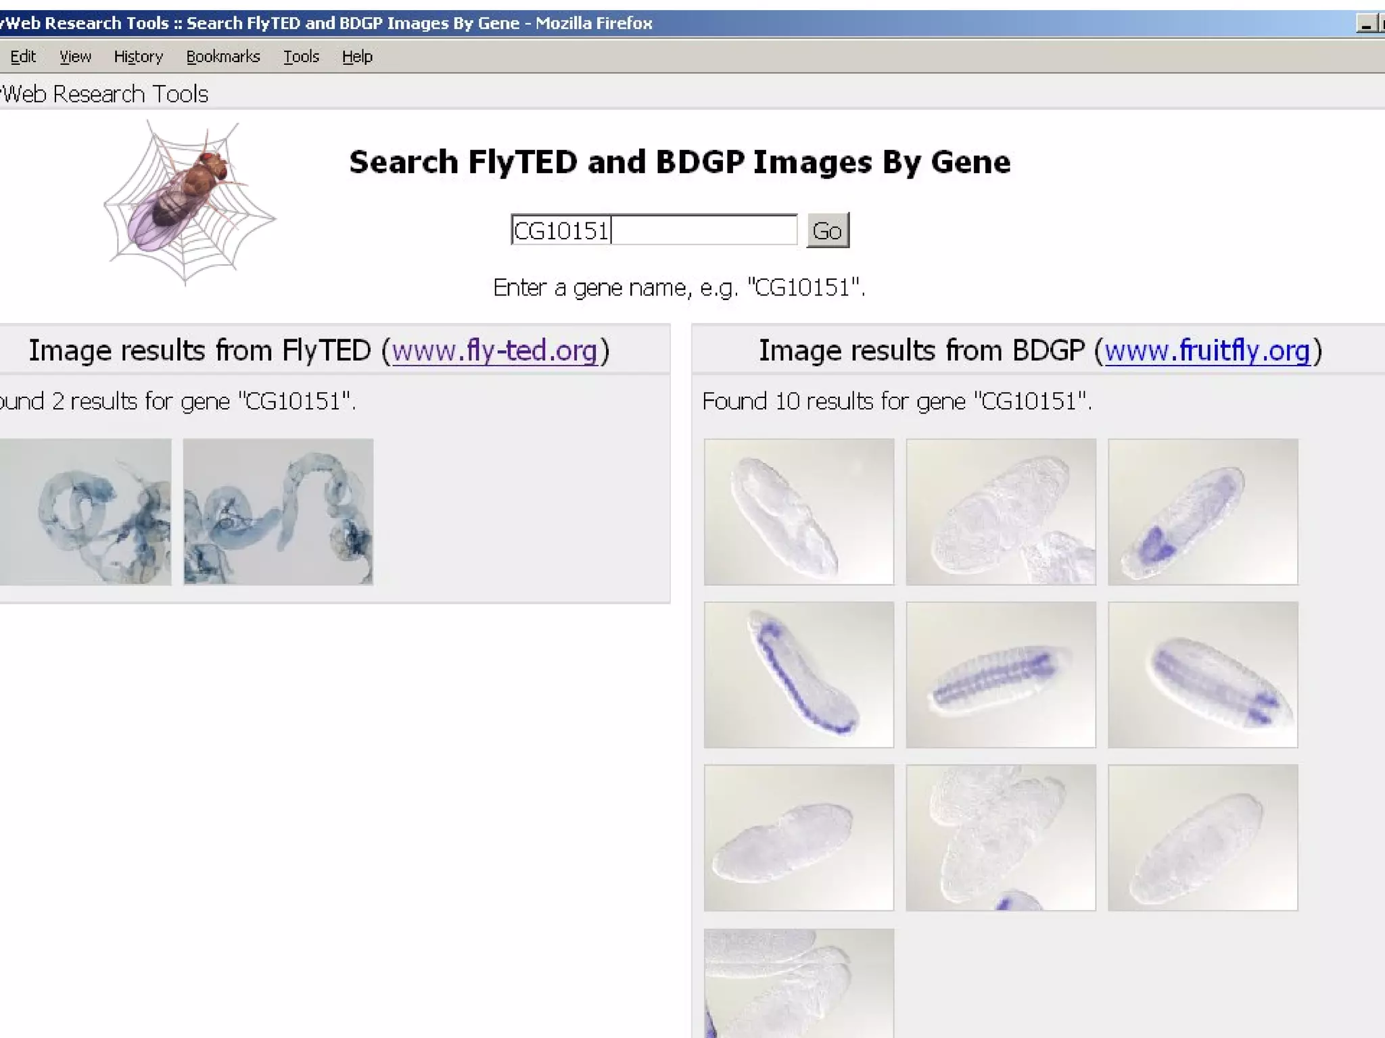Screen dimensions: 1385x1038
Task: Open the Bookmarks menu
Action: point(223,57)
